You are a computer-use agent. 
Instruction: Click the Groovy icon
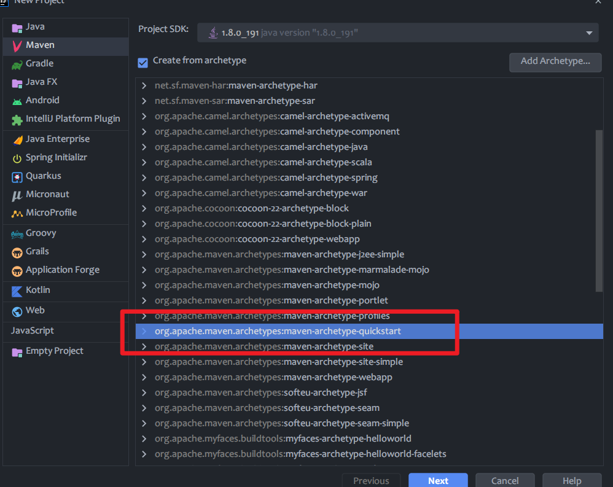(x=17, y=234)
